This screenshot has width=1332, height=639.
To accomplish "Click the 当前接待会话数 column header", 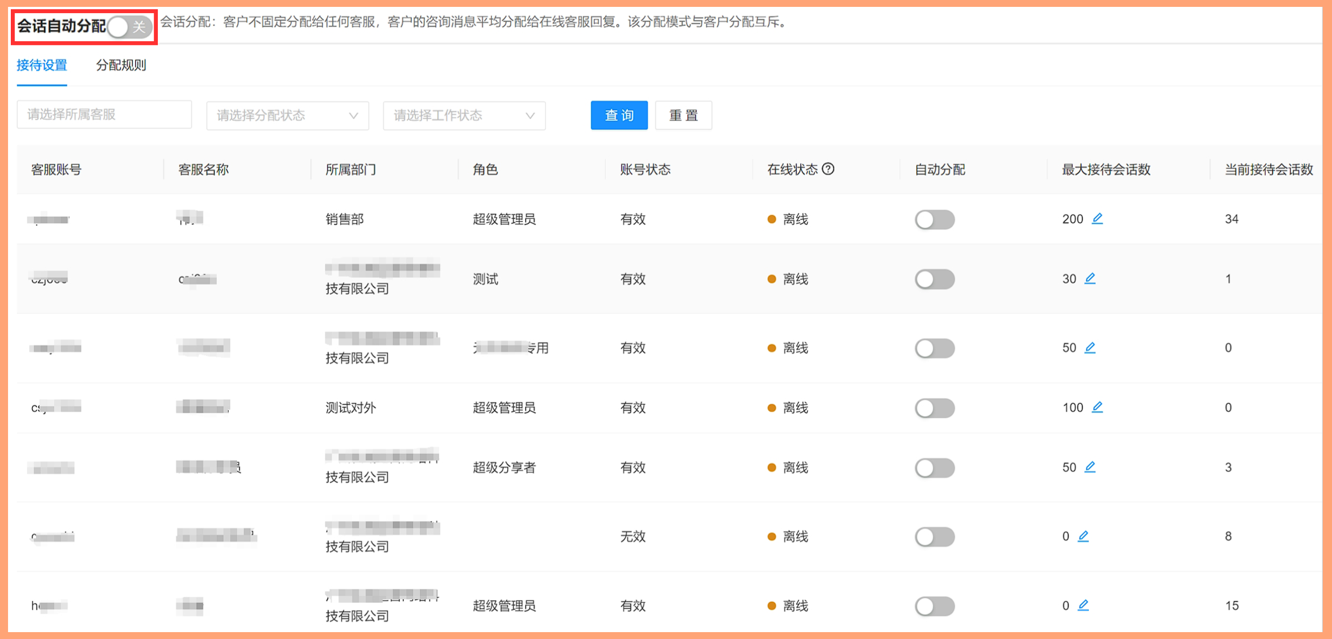I will click(1269, 170).
